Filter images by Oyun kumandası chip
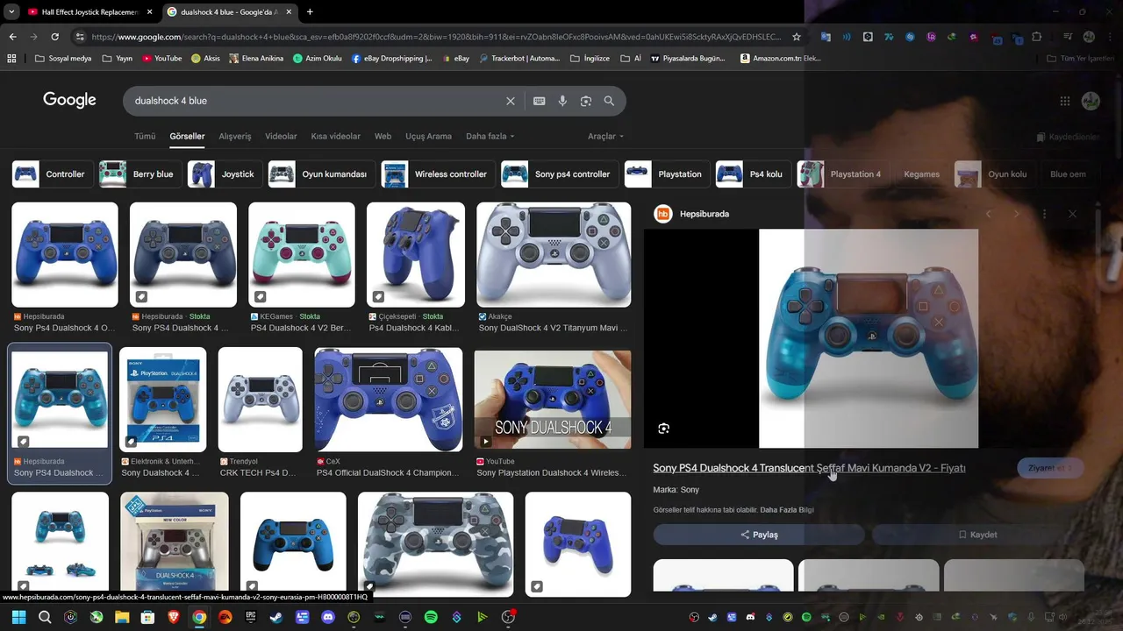 pos(320,174)
